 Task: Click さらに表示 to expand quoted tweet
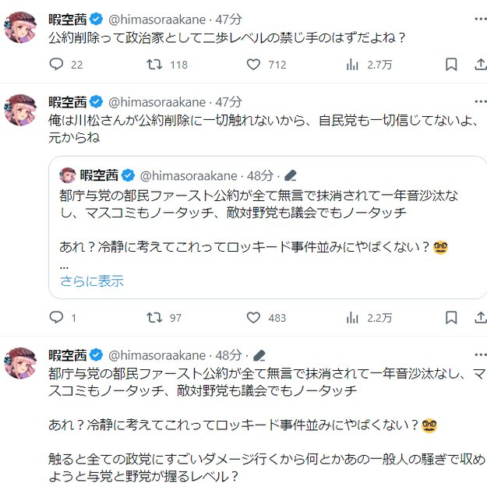coord(91,281)
